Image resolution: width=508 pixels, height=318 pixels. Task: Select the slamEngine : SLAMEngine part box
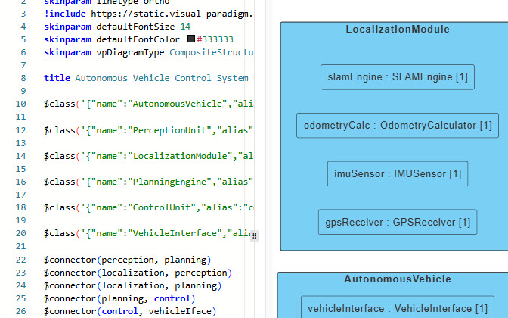(x=398, y=77)
